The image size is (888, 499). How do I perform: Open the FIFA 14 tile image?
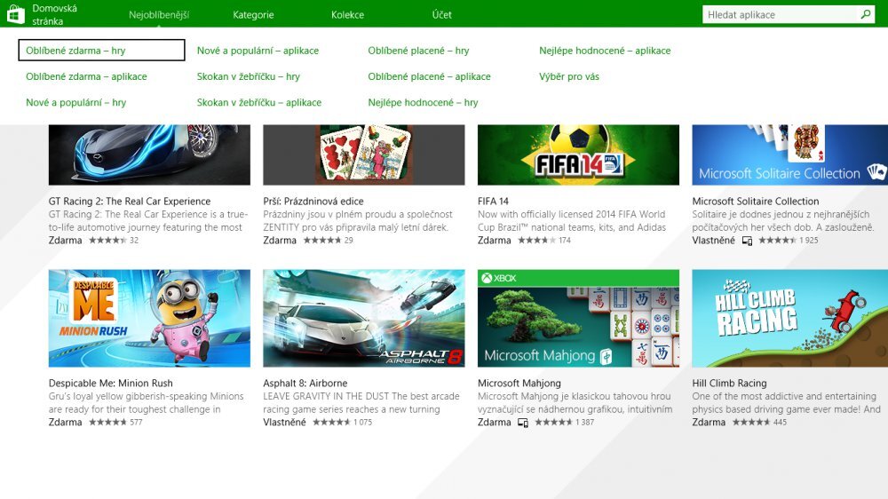578,154
